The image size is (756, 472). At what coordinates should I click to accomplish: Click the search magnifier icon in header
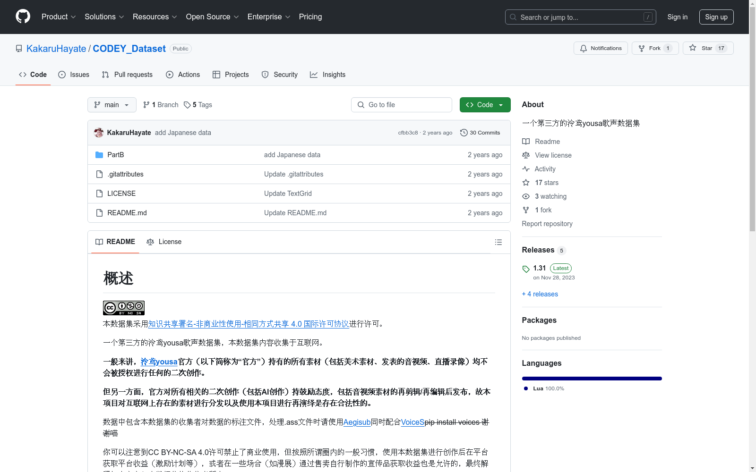(513, 17)
